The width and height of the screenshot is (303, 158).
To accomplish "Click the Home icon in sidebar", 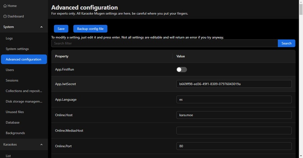I will click(5, 6).
